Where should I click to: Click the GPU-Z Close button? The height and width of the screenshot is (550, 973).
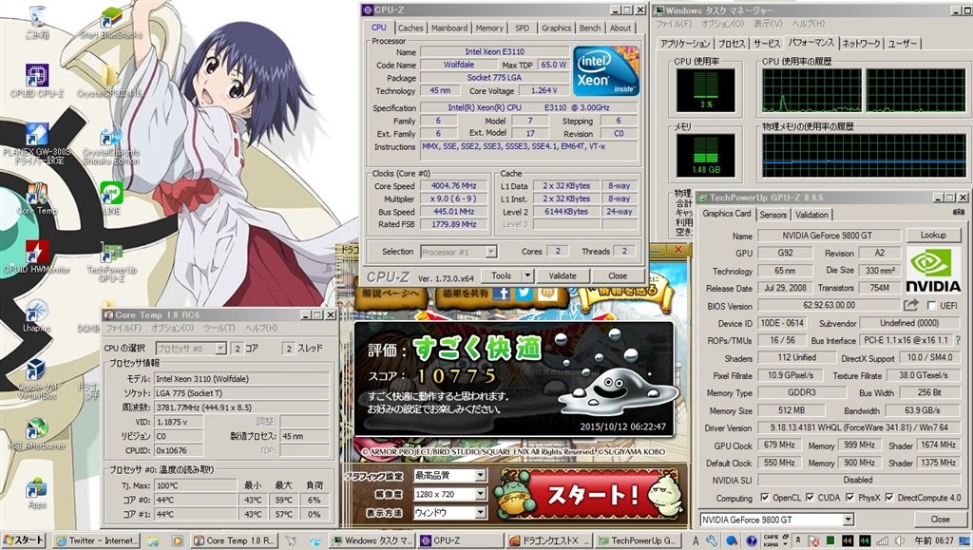[x=940, y=520]
